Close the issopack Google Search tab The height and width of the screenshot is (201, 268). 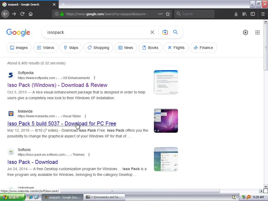click(54, 4)
